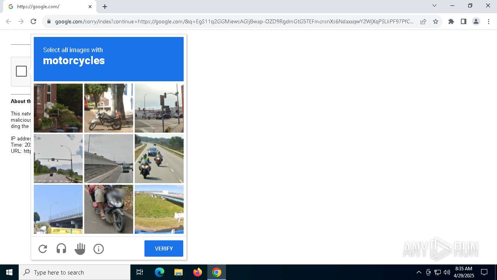
Task: Select the two riders on motorcycles tile
Action: click(x=159, y=159)
